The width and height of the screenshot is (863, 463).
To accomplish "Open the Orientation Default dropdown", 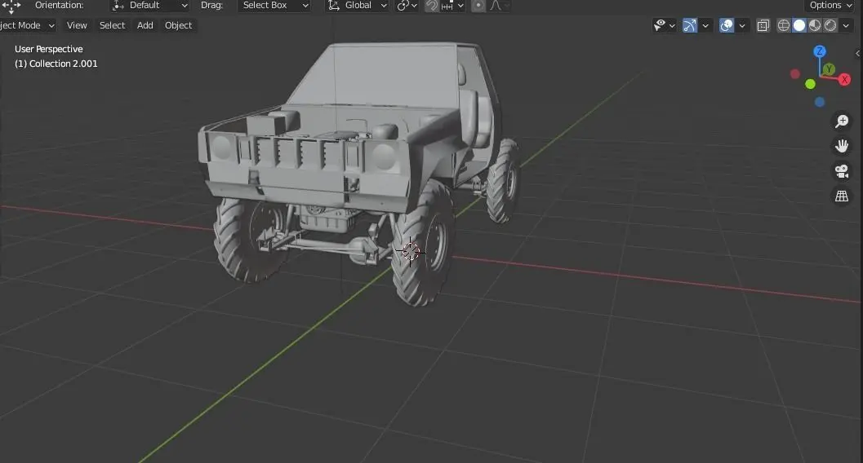I will 149,6.
